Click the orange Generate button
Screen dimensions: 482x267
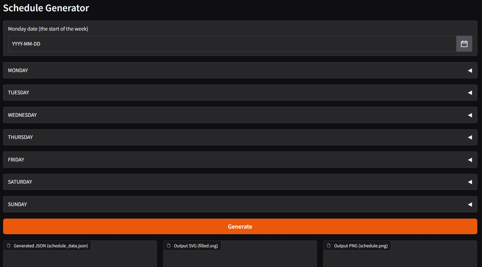coord(240,226)
